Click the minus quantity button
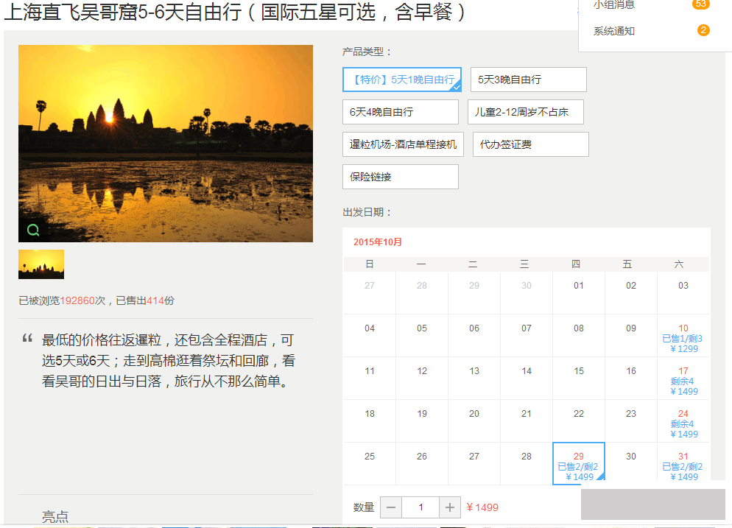This screenshot has height=528, width=732. point(391,507)
